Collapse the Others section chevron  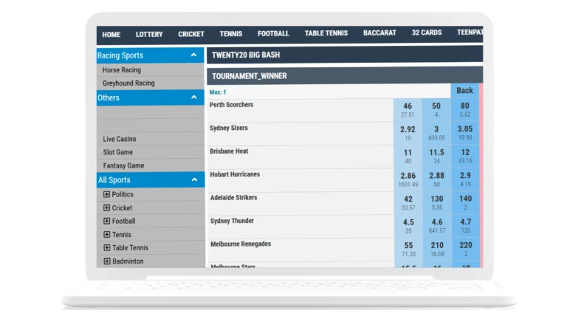point(194,97)
